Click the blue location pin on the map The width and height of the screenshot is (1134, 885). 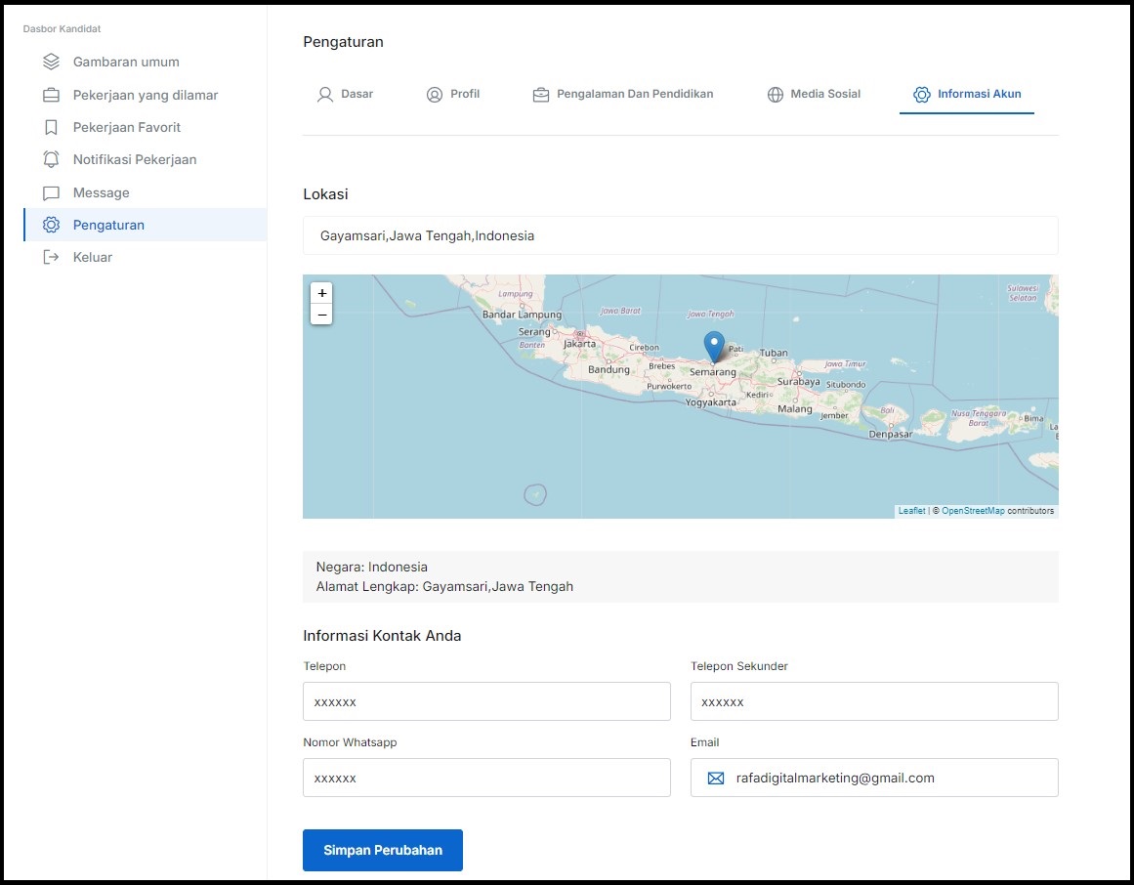pos(714,347)
